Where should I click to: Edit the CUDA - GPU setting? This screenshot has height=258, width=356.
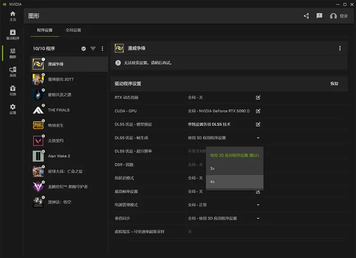[258, 111]
